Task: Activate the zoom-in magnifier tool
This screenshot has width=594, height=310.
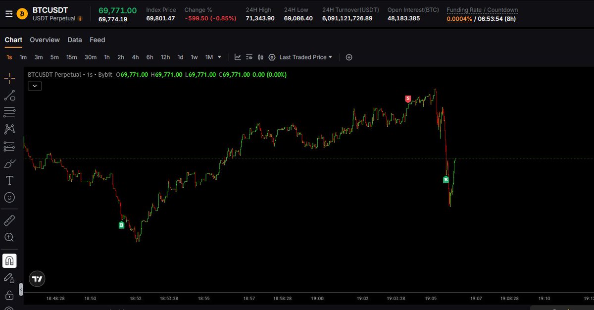Action: coord(9,237)
